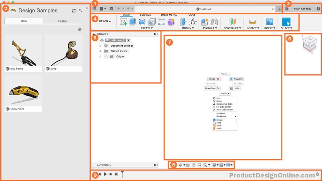Open Change Parameters fx tool
322x181 pixels.
(193, 22)
